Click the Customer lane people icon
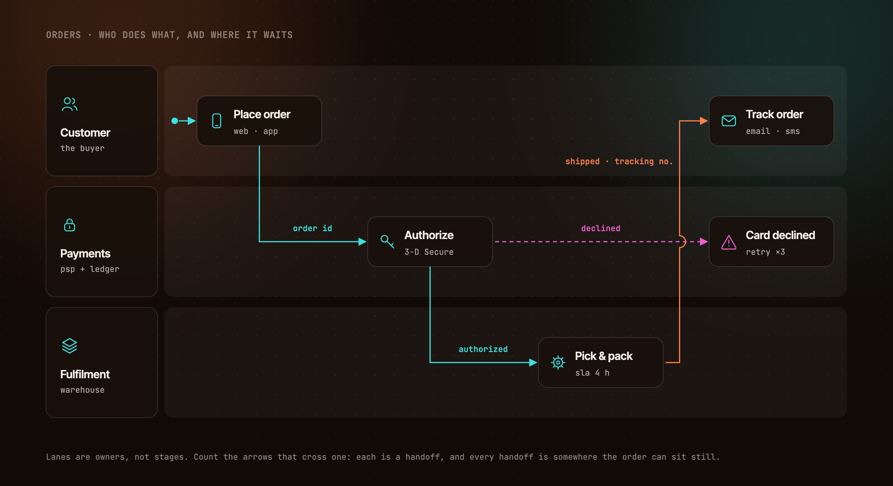Image resolution: width=893 pixels, height=486 pixels. point(69,104)
